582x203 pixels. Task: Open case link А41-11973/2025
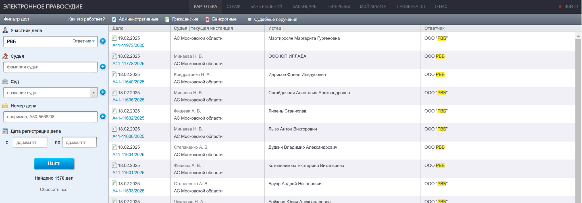point(128,45)
